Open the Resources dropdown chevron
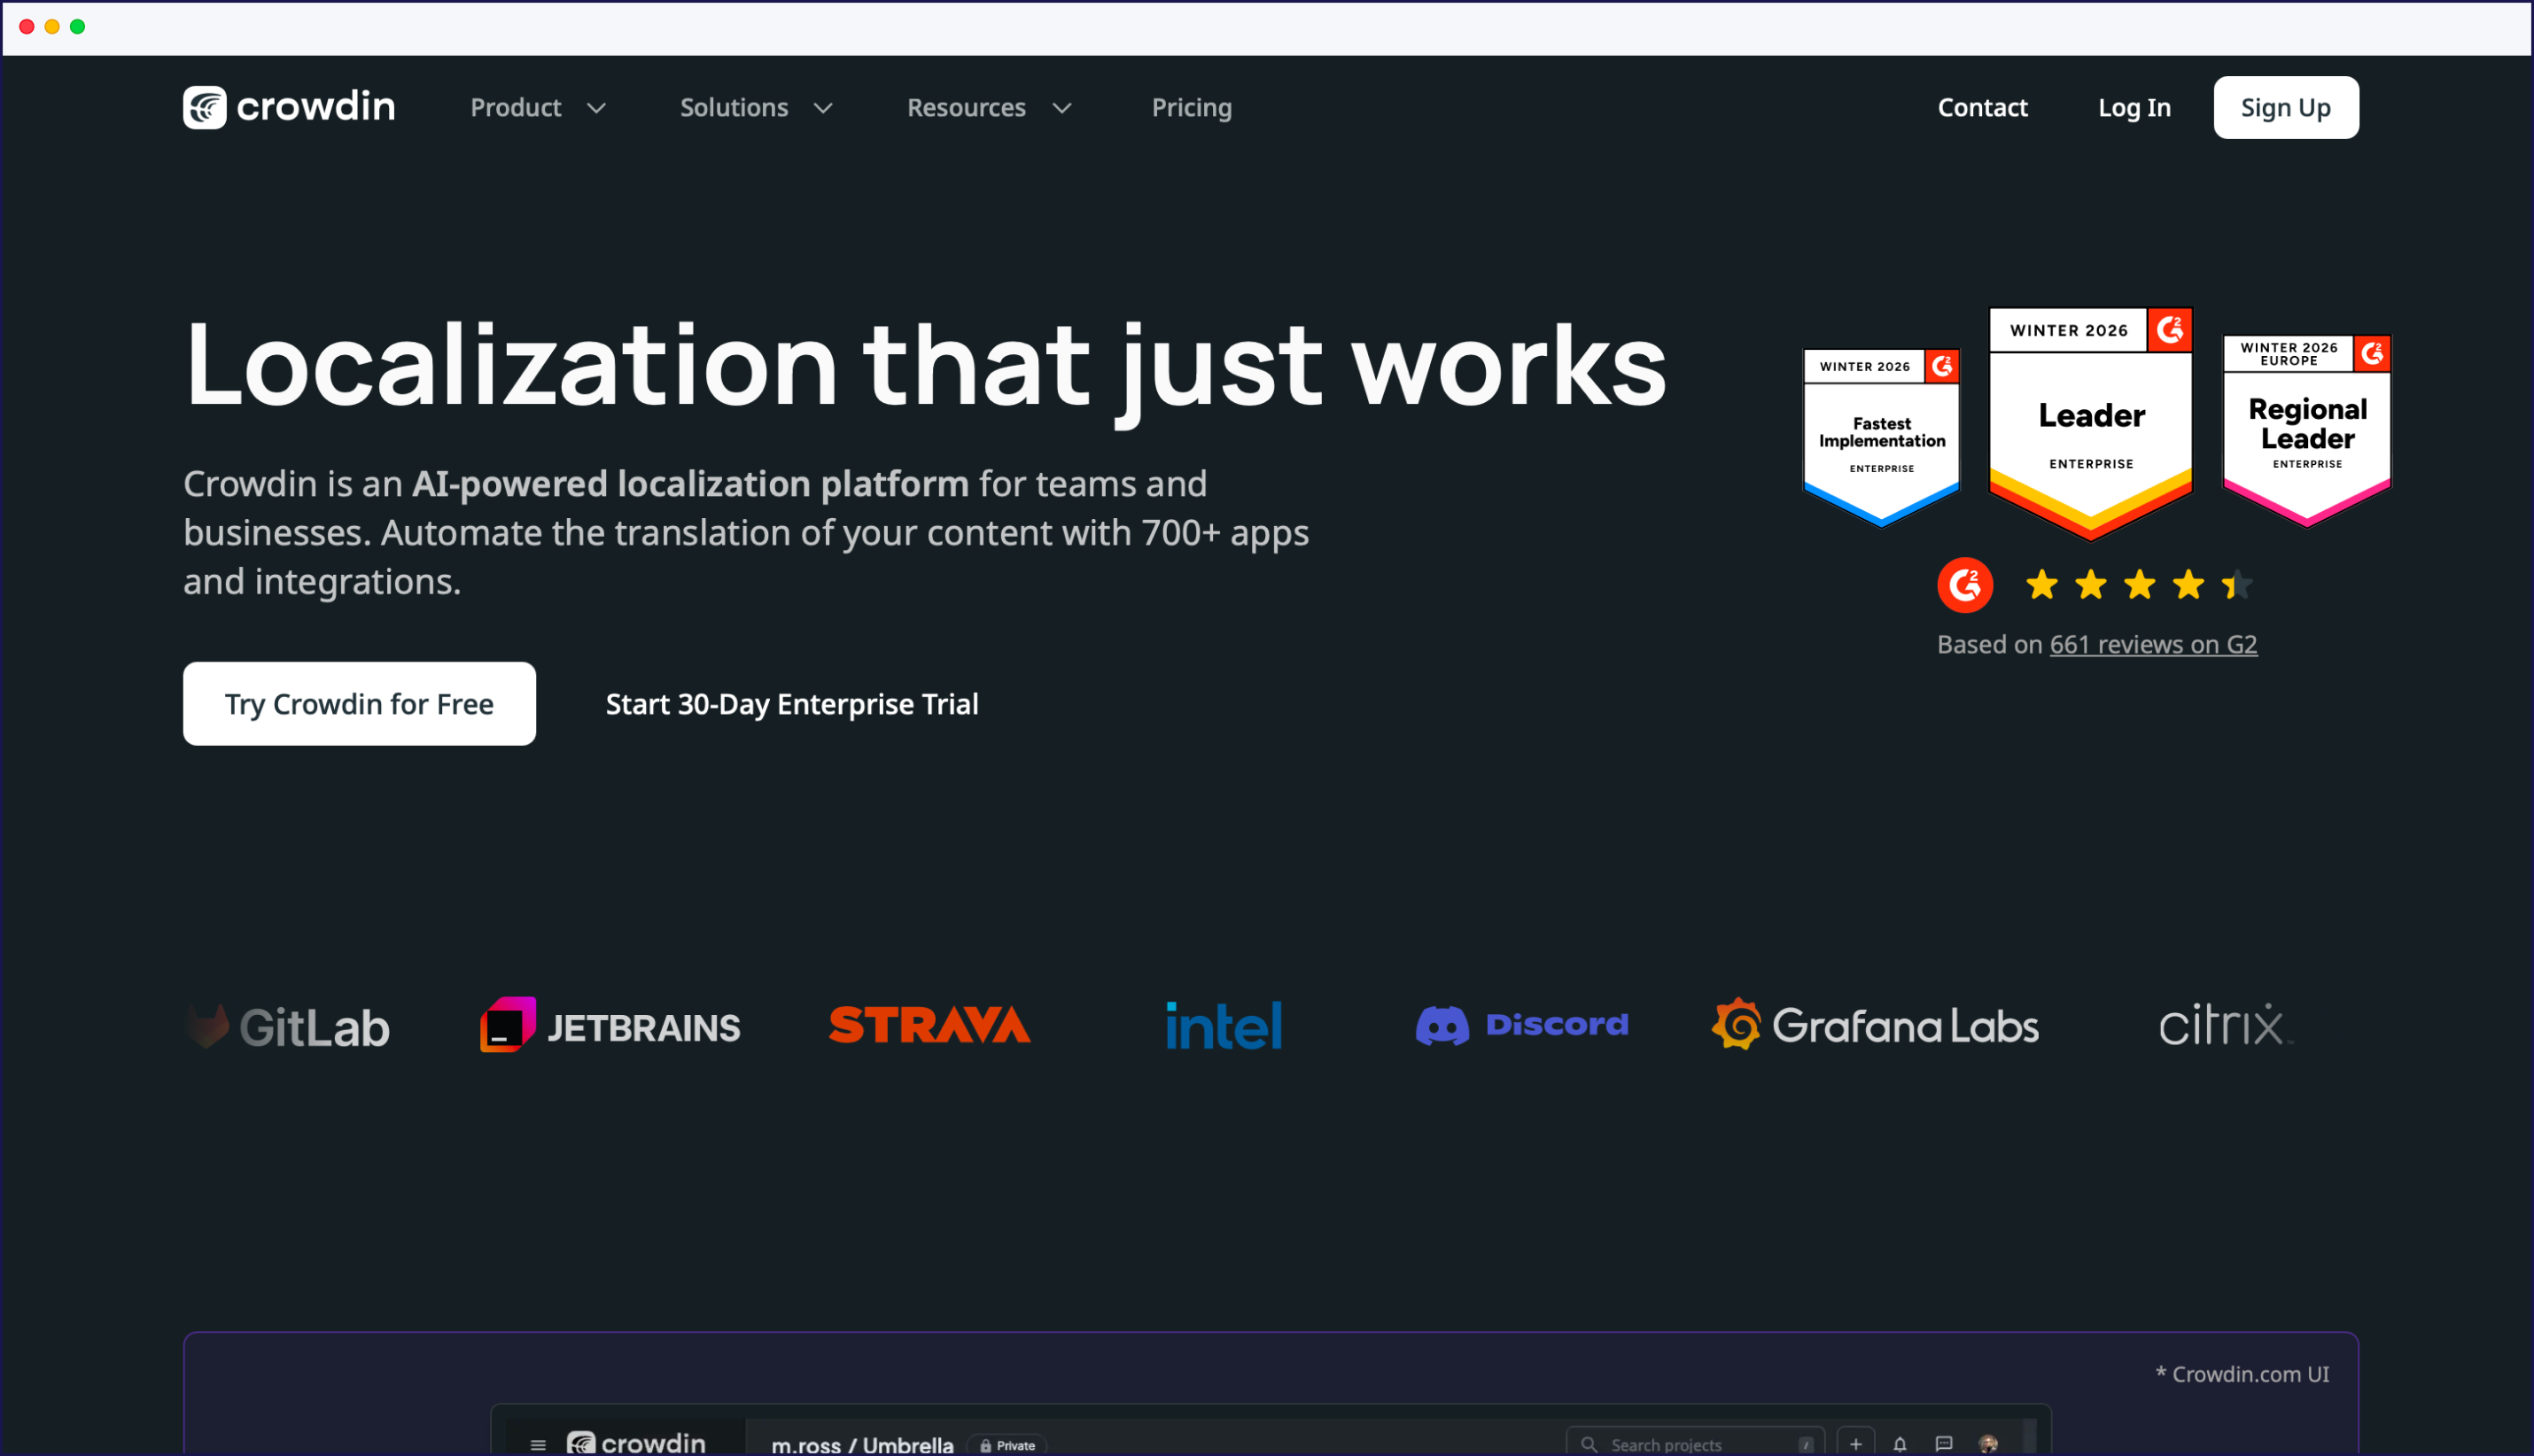 pos(1062,108)
